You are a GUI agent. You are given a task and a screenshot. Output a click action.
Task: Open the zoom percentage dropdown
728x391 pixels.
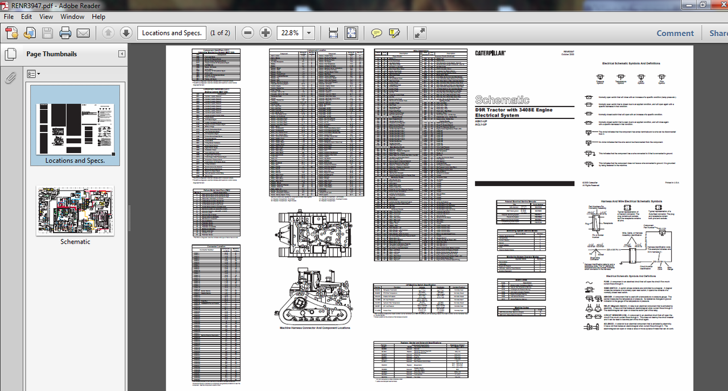click(x=309, y=33)
